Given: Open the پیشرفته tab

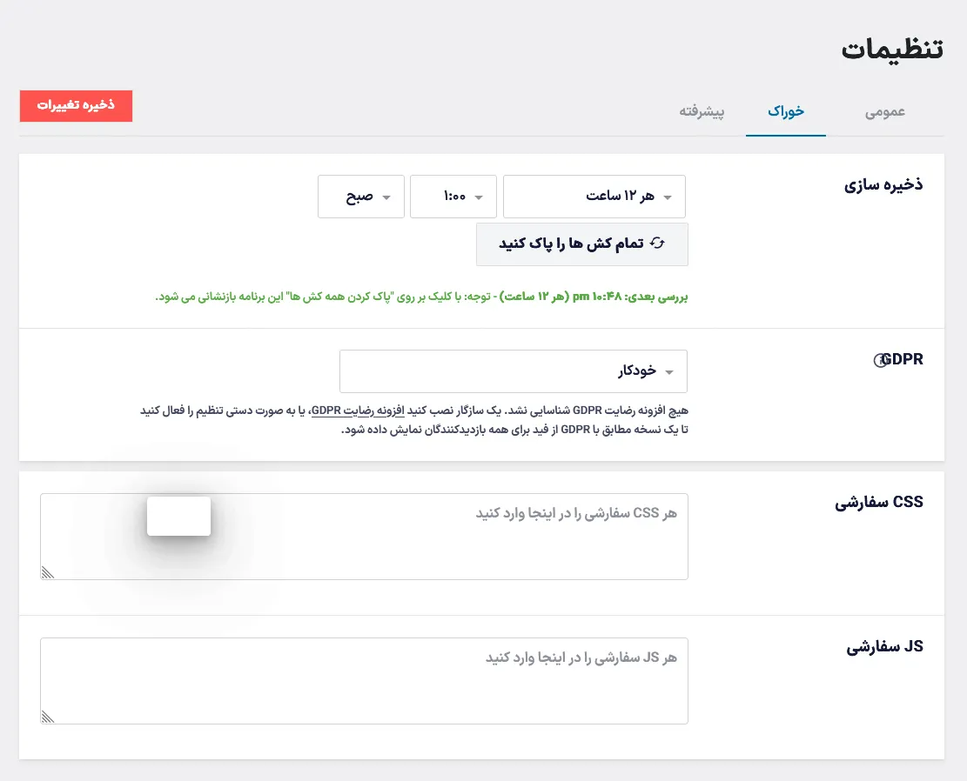Looking at the screenshot, I should [702, 111].
